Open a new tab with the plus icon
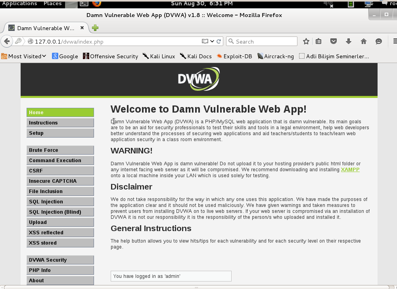 coord(95,28)
